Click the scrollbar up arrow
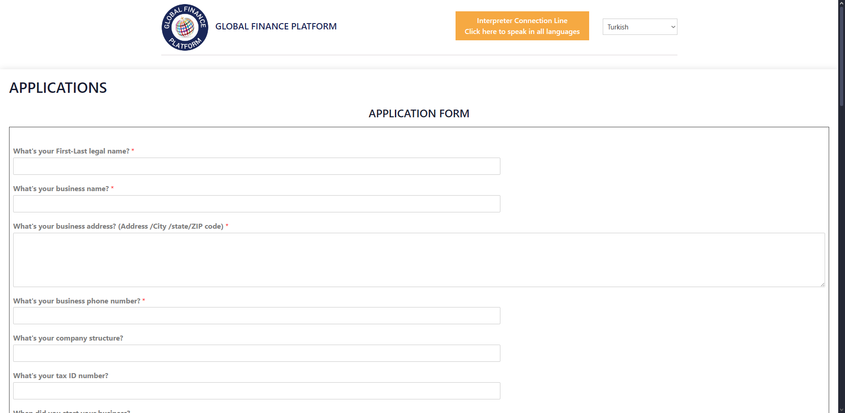 tap(841, 3)
